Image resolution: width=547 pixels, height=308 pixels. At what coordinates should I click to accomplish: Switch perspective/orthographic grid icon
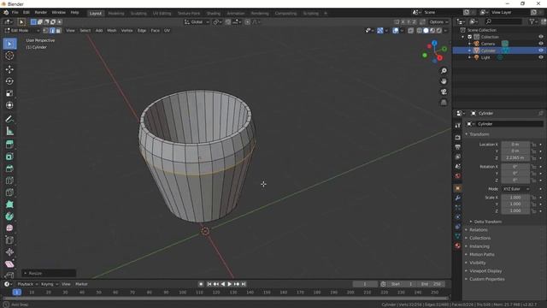pyautogui.click(x=444, y=102)
